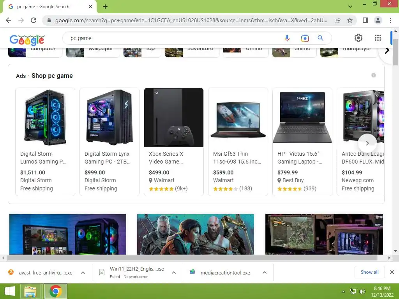This screenshot has width=399, height=299.
Task: Open HP Victus gaming laptop image
Action: tap(302, 118)
